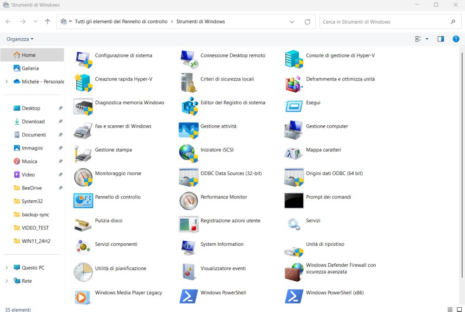Image resolution: width=465 pixels, height=312 pixels.
Task: Select Utilità di pianificazione clock icon
Action: 83,272
